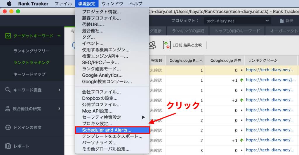Screen dimensions: 299x155
Task: Select テンプレートをエクスポート... menu entry
Action: (112, 136)
